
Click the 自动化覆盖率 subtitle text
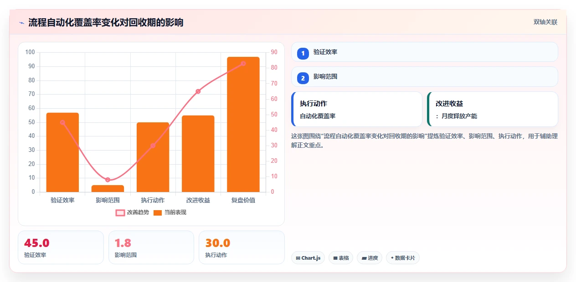[x=318, y=116]
